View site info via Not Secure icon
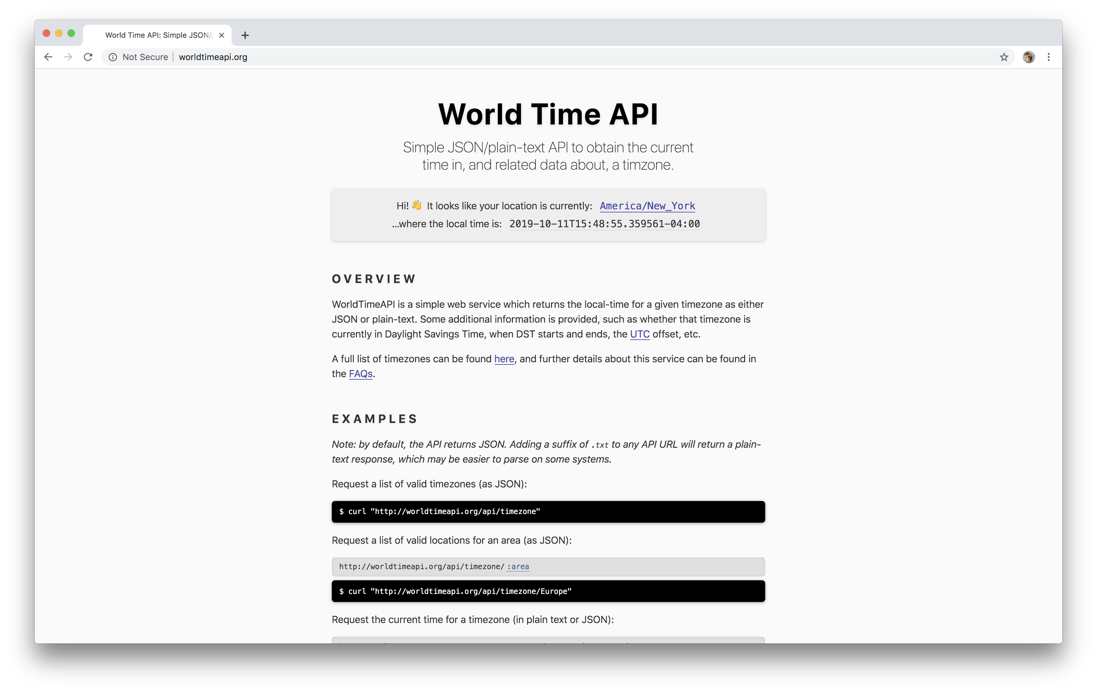This screenshot has height=693, width=1097. pos(113,57)
